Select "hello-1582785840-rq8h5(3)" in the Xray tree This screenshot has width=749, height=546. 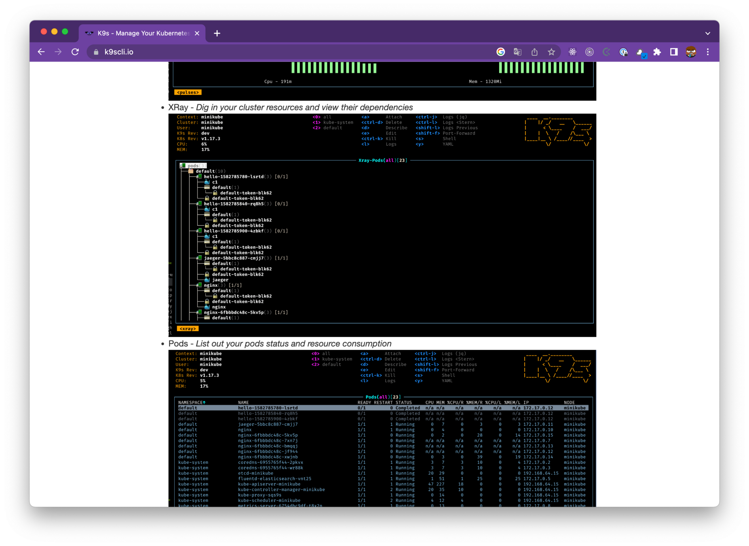(x=242, y=204)
